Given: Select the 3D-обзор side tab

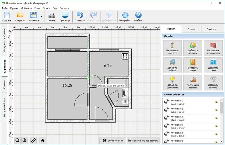Looking at the screenshot, I should [x=4, y=85].
